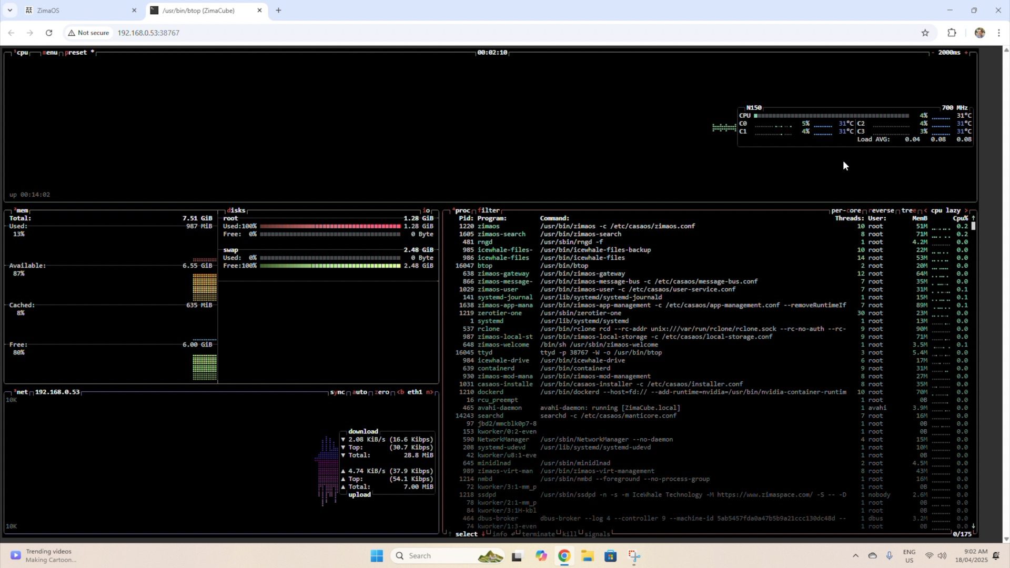Image resolution: width=1010 pixels, height=568 pixels.
Task: Activate the process filter field
Action: point(489,210)
